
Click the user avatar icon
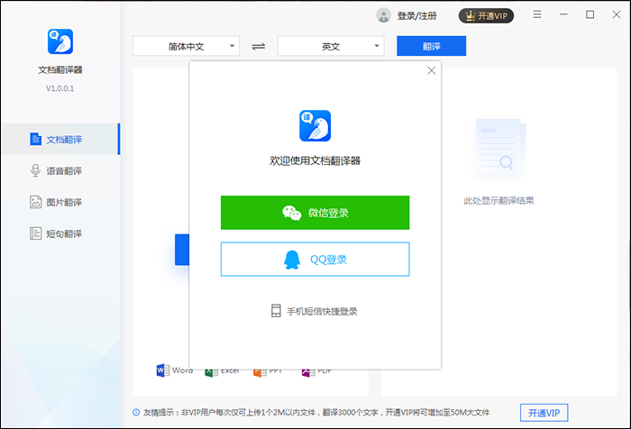[x=383, y=15]
